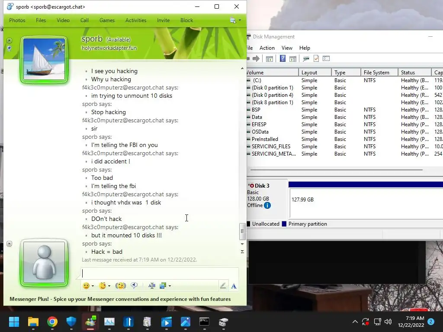Viewport: 443px width, 332px height.
Task: Open the Help menu in Disk Management
Action: 305,48
